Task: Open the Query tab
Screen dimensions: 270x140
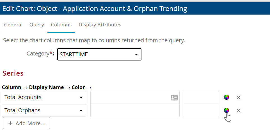Action: (x=37, y=25)
